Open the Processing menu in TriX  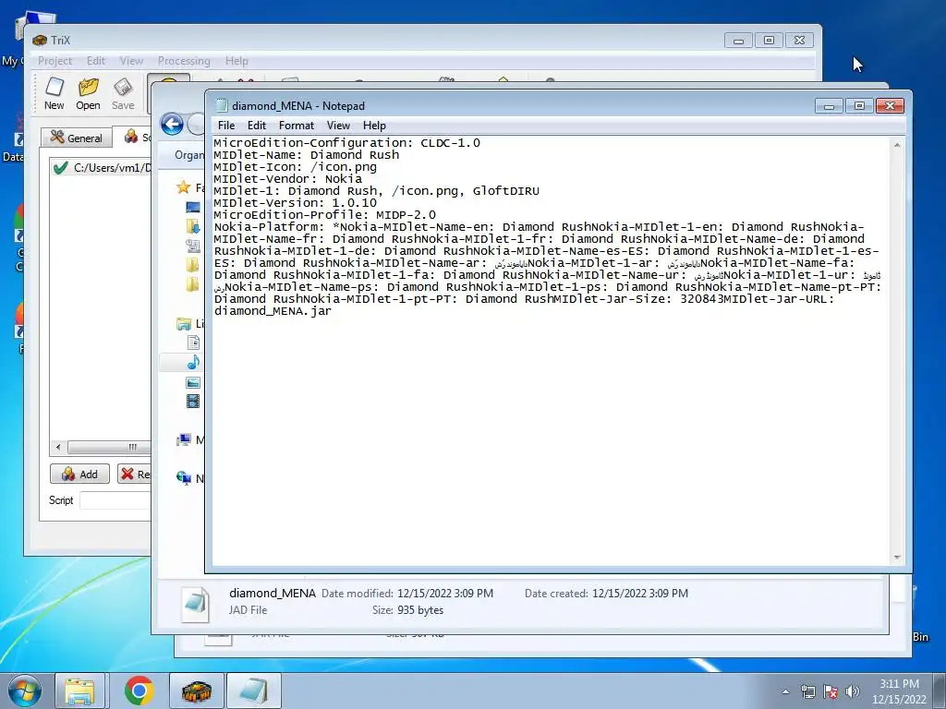pyautogui.click(x=184, y=61)
